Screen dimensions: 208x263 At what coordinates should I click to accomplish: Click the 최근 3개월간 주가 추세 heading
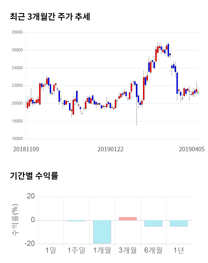coord(50,16)
